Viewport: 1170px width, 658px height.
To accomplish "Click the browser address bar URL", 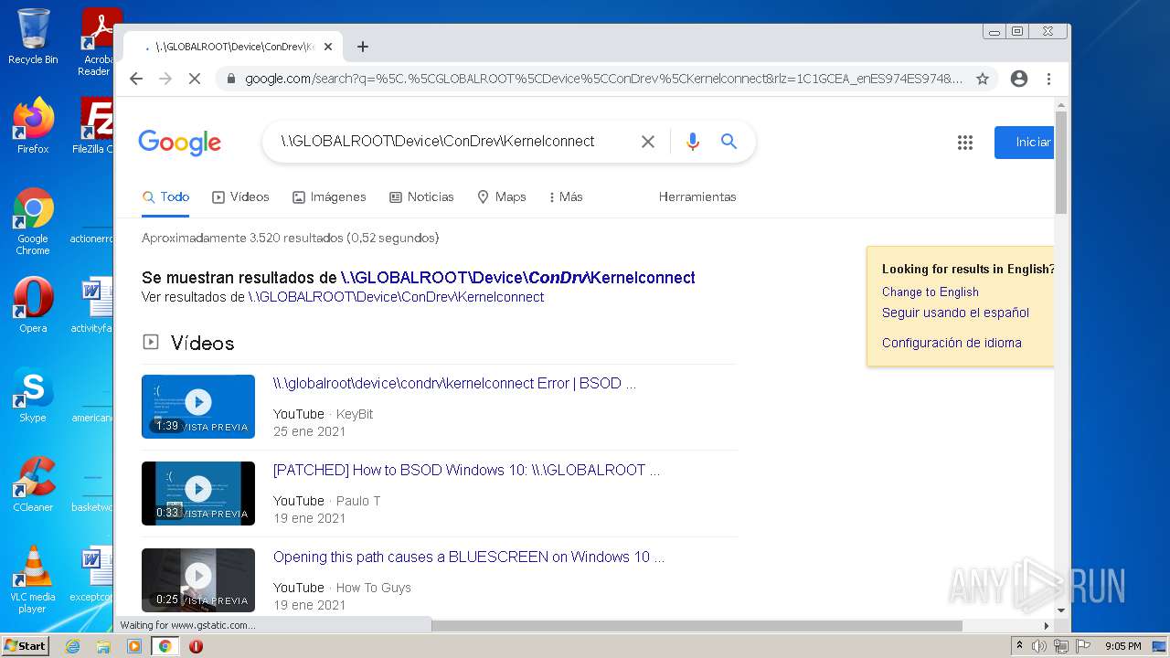I will click(603, 79).
